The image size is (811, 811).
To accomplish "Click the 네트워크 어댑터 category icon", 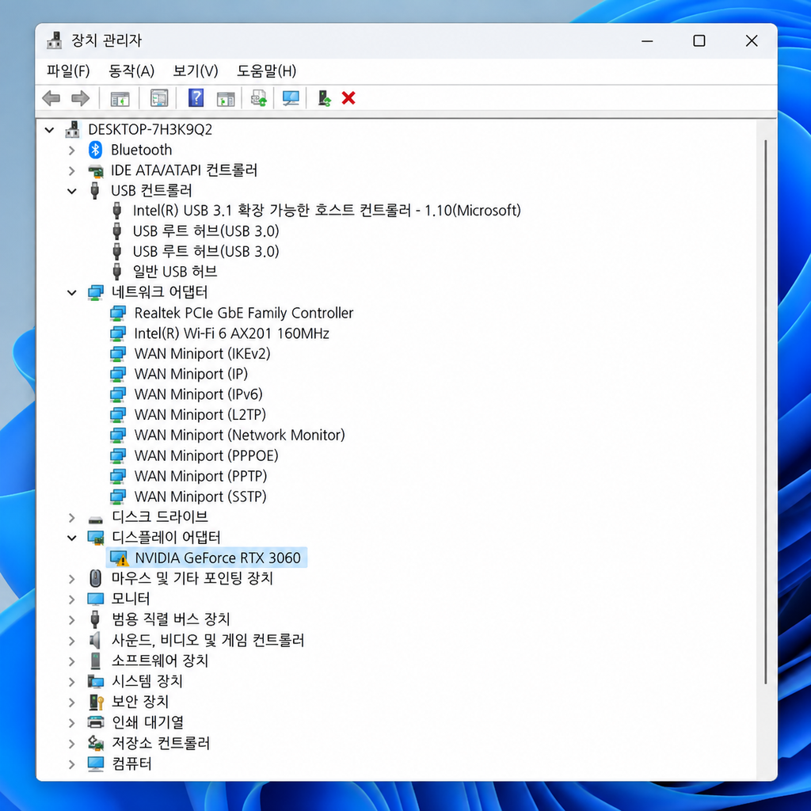I will (x=96, y=292).
